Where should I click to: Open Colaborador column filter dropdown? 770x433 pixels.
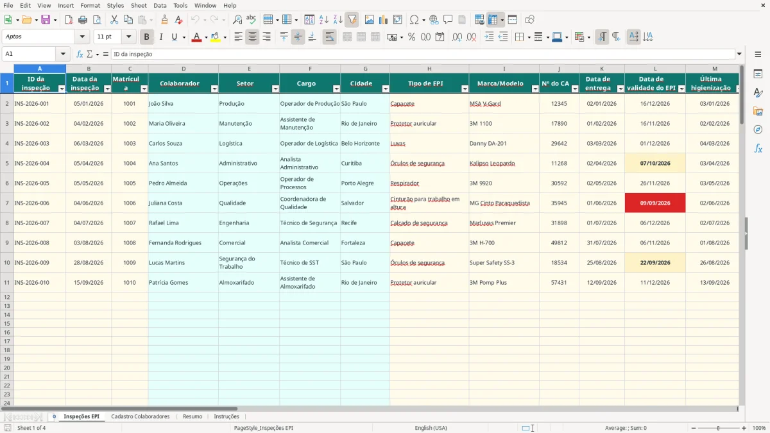pyautogui.click(x=214, y=89)
